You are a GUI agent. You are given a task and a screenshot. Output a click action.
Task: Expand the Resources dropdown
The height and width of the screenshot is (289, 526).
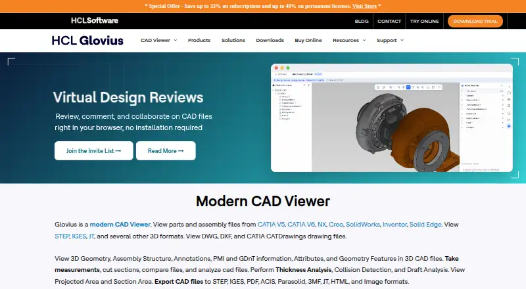click(349, 40)
